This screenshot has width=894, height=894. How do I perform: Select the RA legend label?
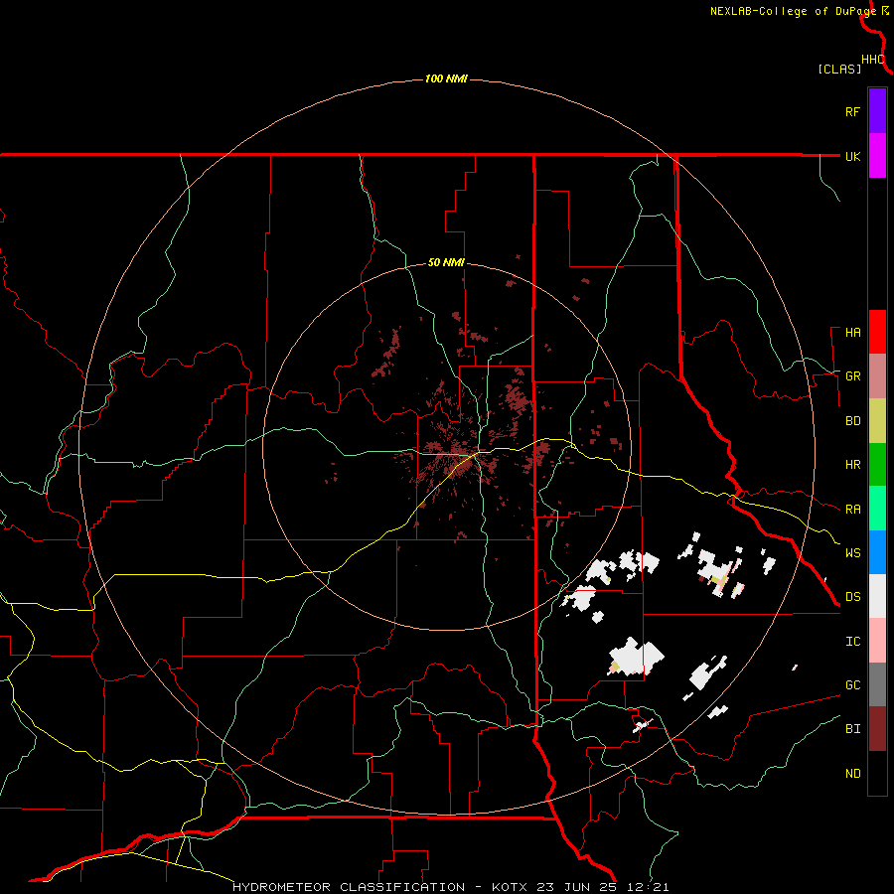click(x=852, y=510)
